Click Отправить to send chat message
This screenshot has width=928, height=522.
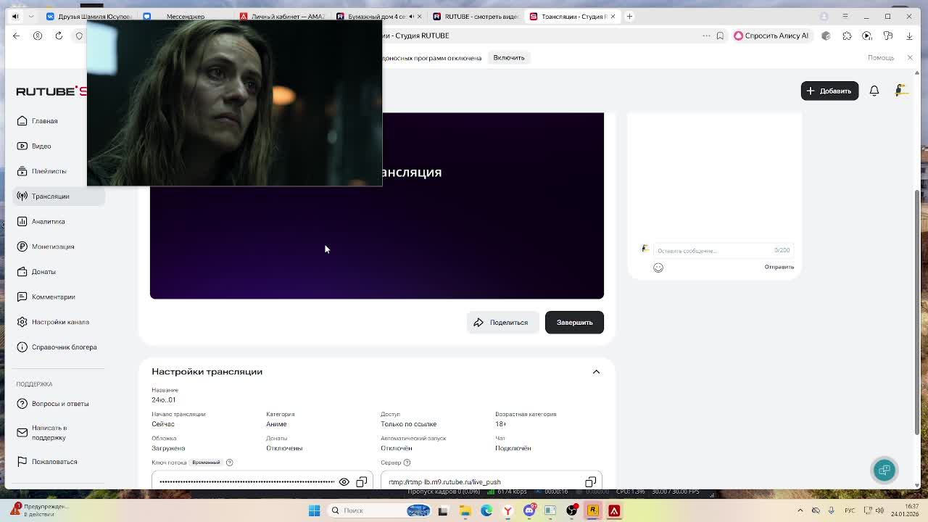pyautogui.click(x=779, y=267)
